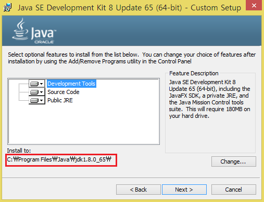Go back with the < Back button
The width and height of the screenshot is (264, 202).
(139, 190)
